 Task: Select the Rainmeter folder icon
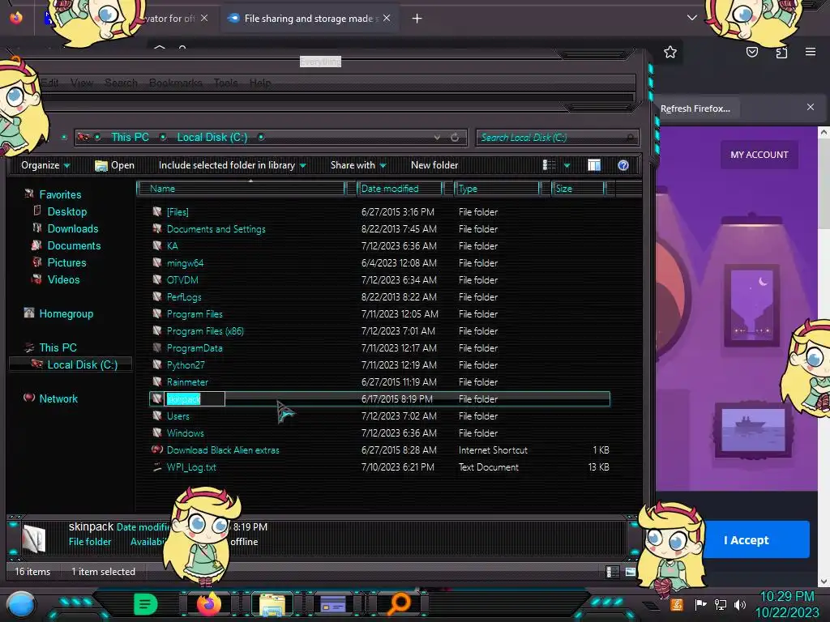click(x=157, y=382)
